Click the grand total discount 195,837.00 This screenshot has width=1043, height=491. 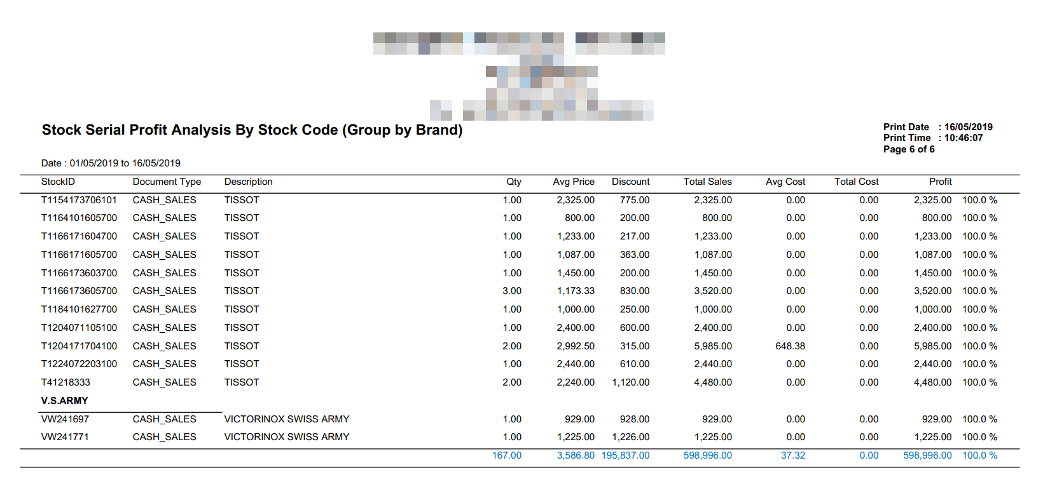626,455
